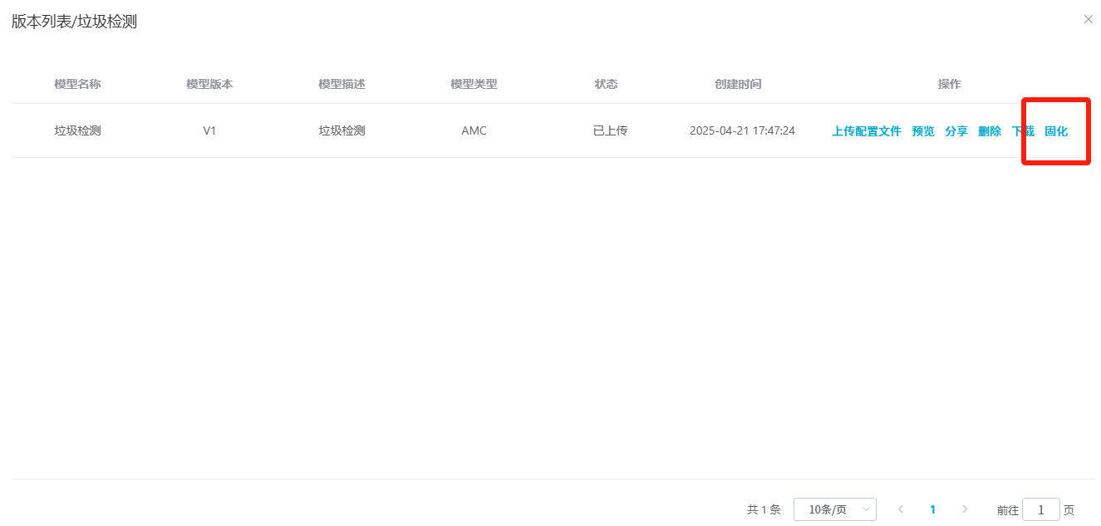The height and width of the screenshot is (526, 1101).
Task: Click the 模型版本 column header
Action: click(209, 84)
